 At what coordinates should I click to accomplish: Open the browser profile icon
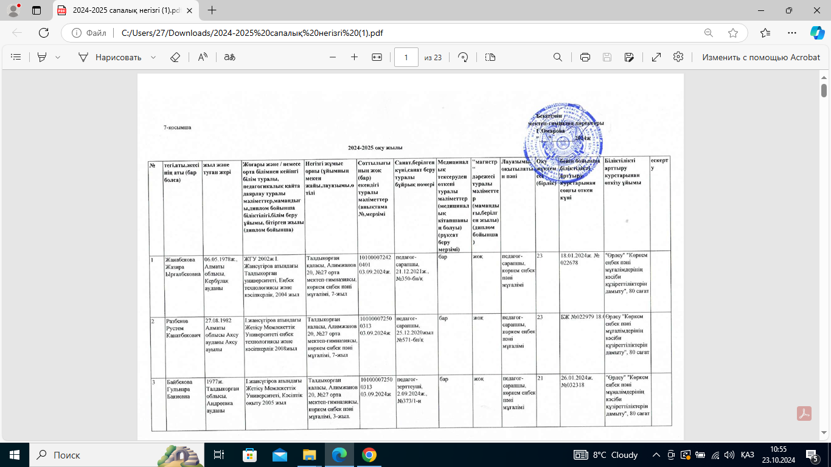tap(15, 9)
